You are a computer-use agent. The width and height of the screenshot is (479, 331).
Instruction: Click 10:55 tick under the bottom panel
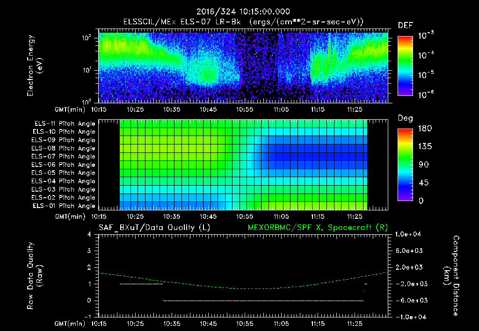point(245,324)
